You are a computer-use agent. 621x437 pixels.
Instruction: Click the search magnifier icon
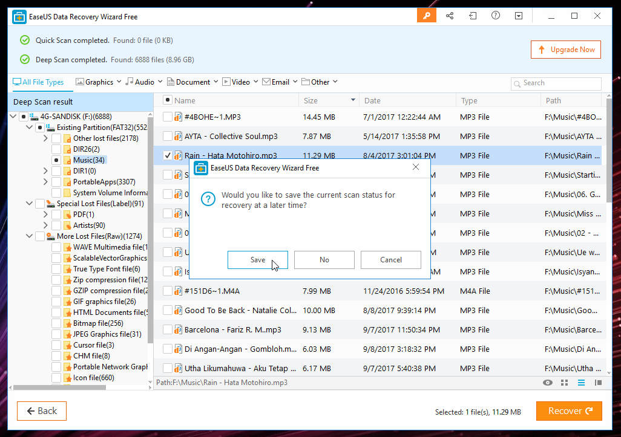point(517,83)
